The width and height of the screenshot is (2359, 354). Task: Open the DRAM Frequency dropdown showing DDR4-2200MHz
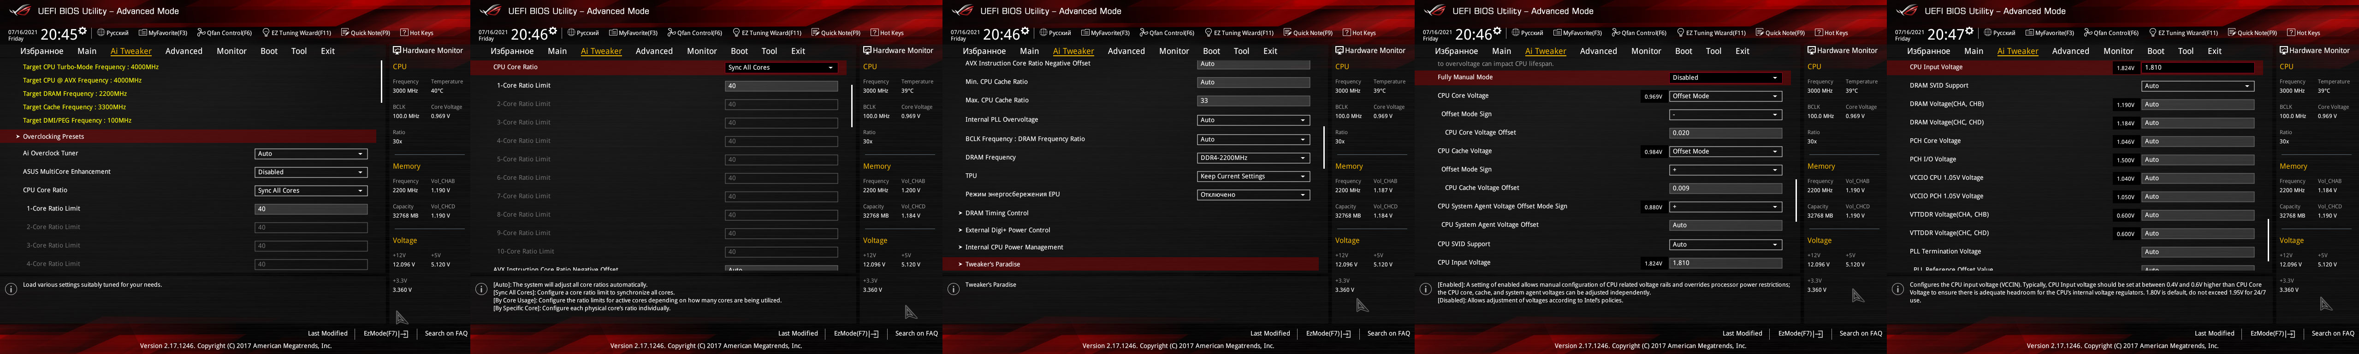coord(1253,157)
